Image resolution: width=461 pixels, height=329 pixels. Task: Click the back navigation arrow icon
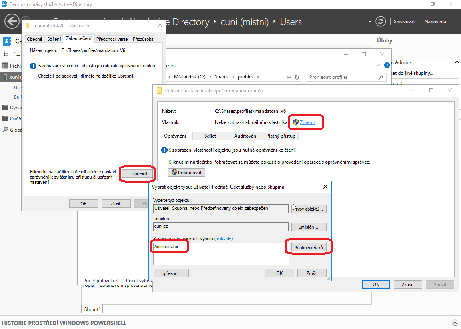pyautogui.click(x=12, y=22)
